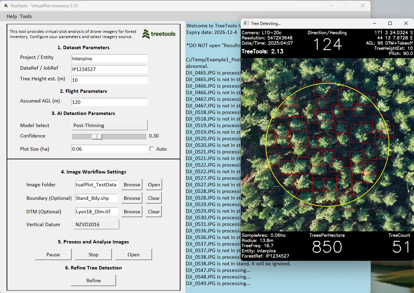Click the TreeTools logo in the panel
The width and height of the screenshot is (414, 293).
point(159,34)
